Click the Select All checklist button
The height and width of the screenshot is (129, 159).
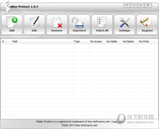[x=102, y=25]
